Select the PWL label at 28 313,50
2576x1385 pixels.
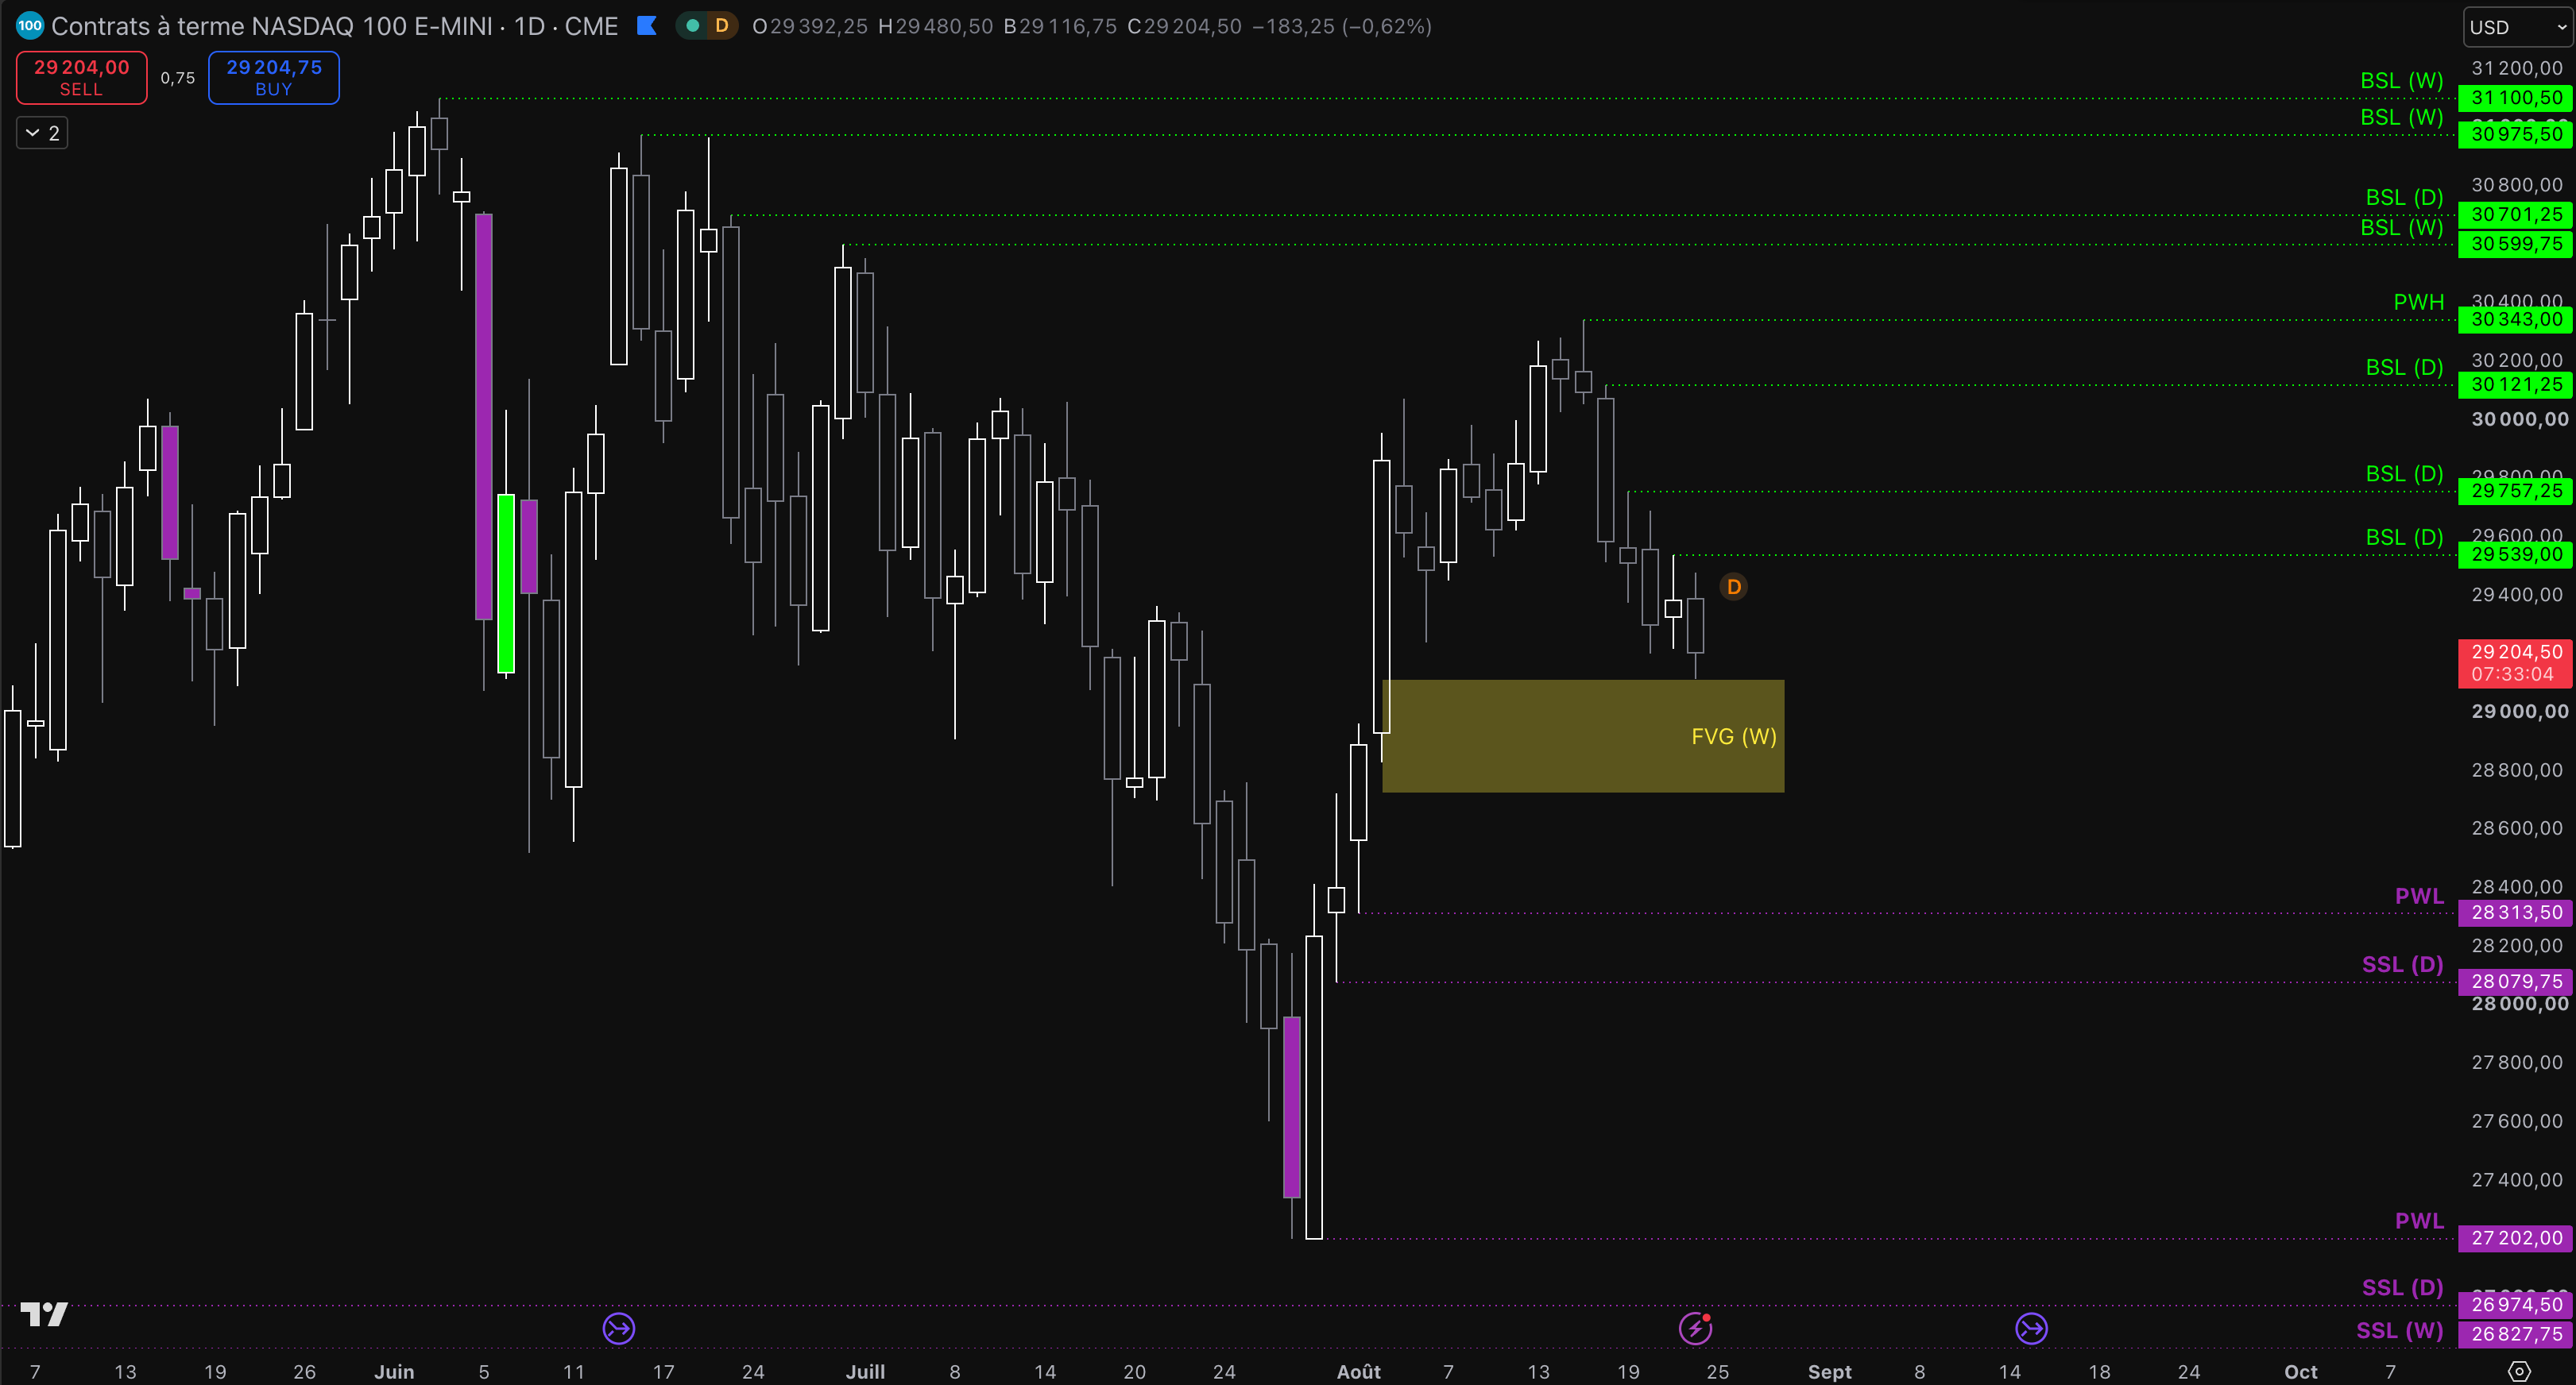point(2419,895)
